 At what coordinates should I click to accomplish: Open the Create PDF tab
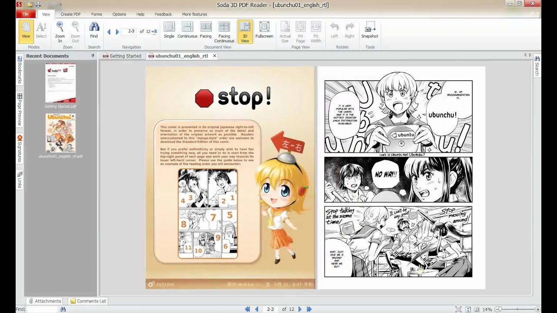point(70,14)
